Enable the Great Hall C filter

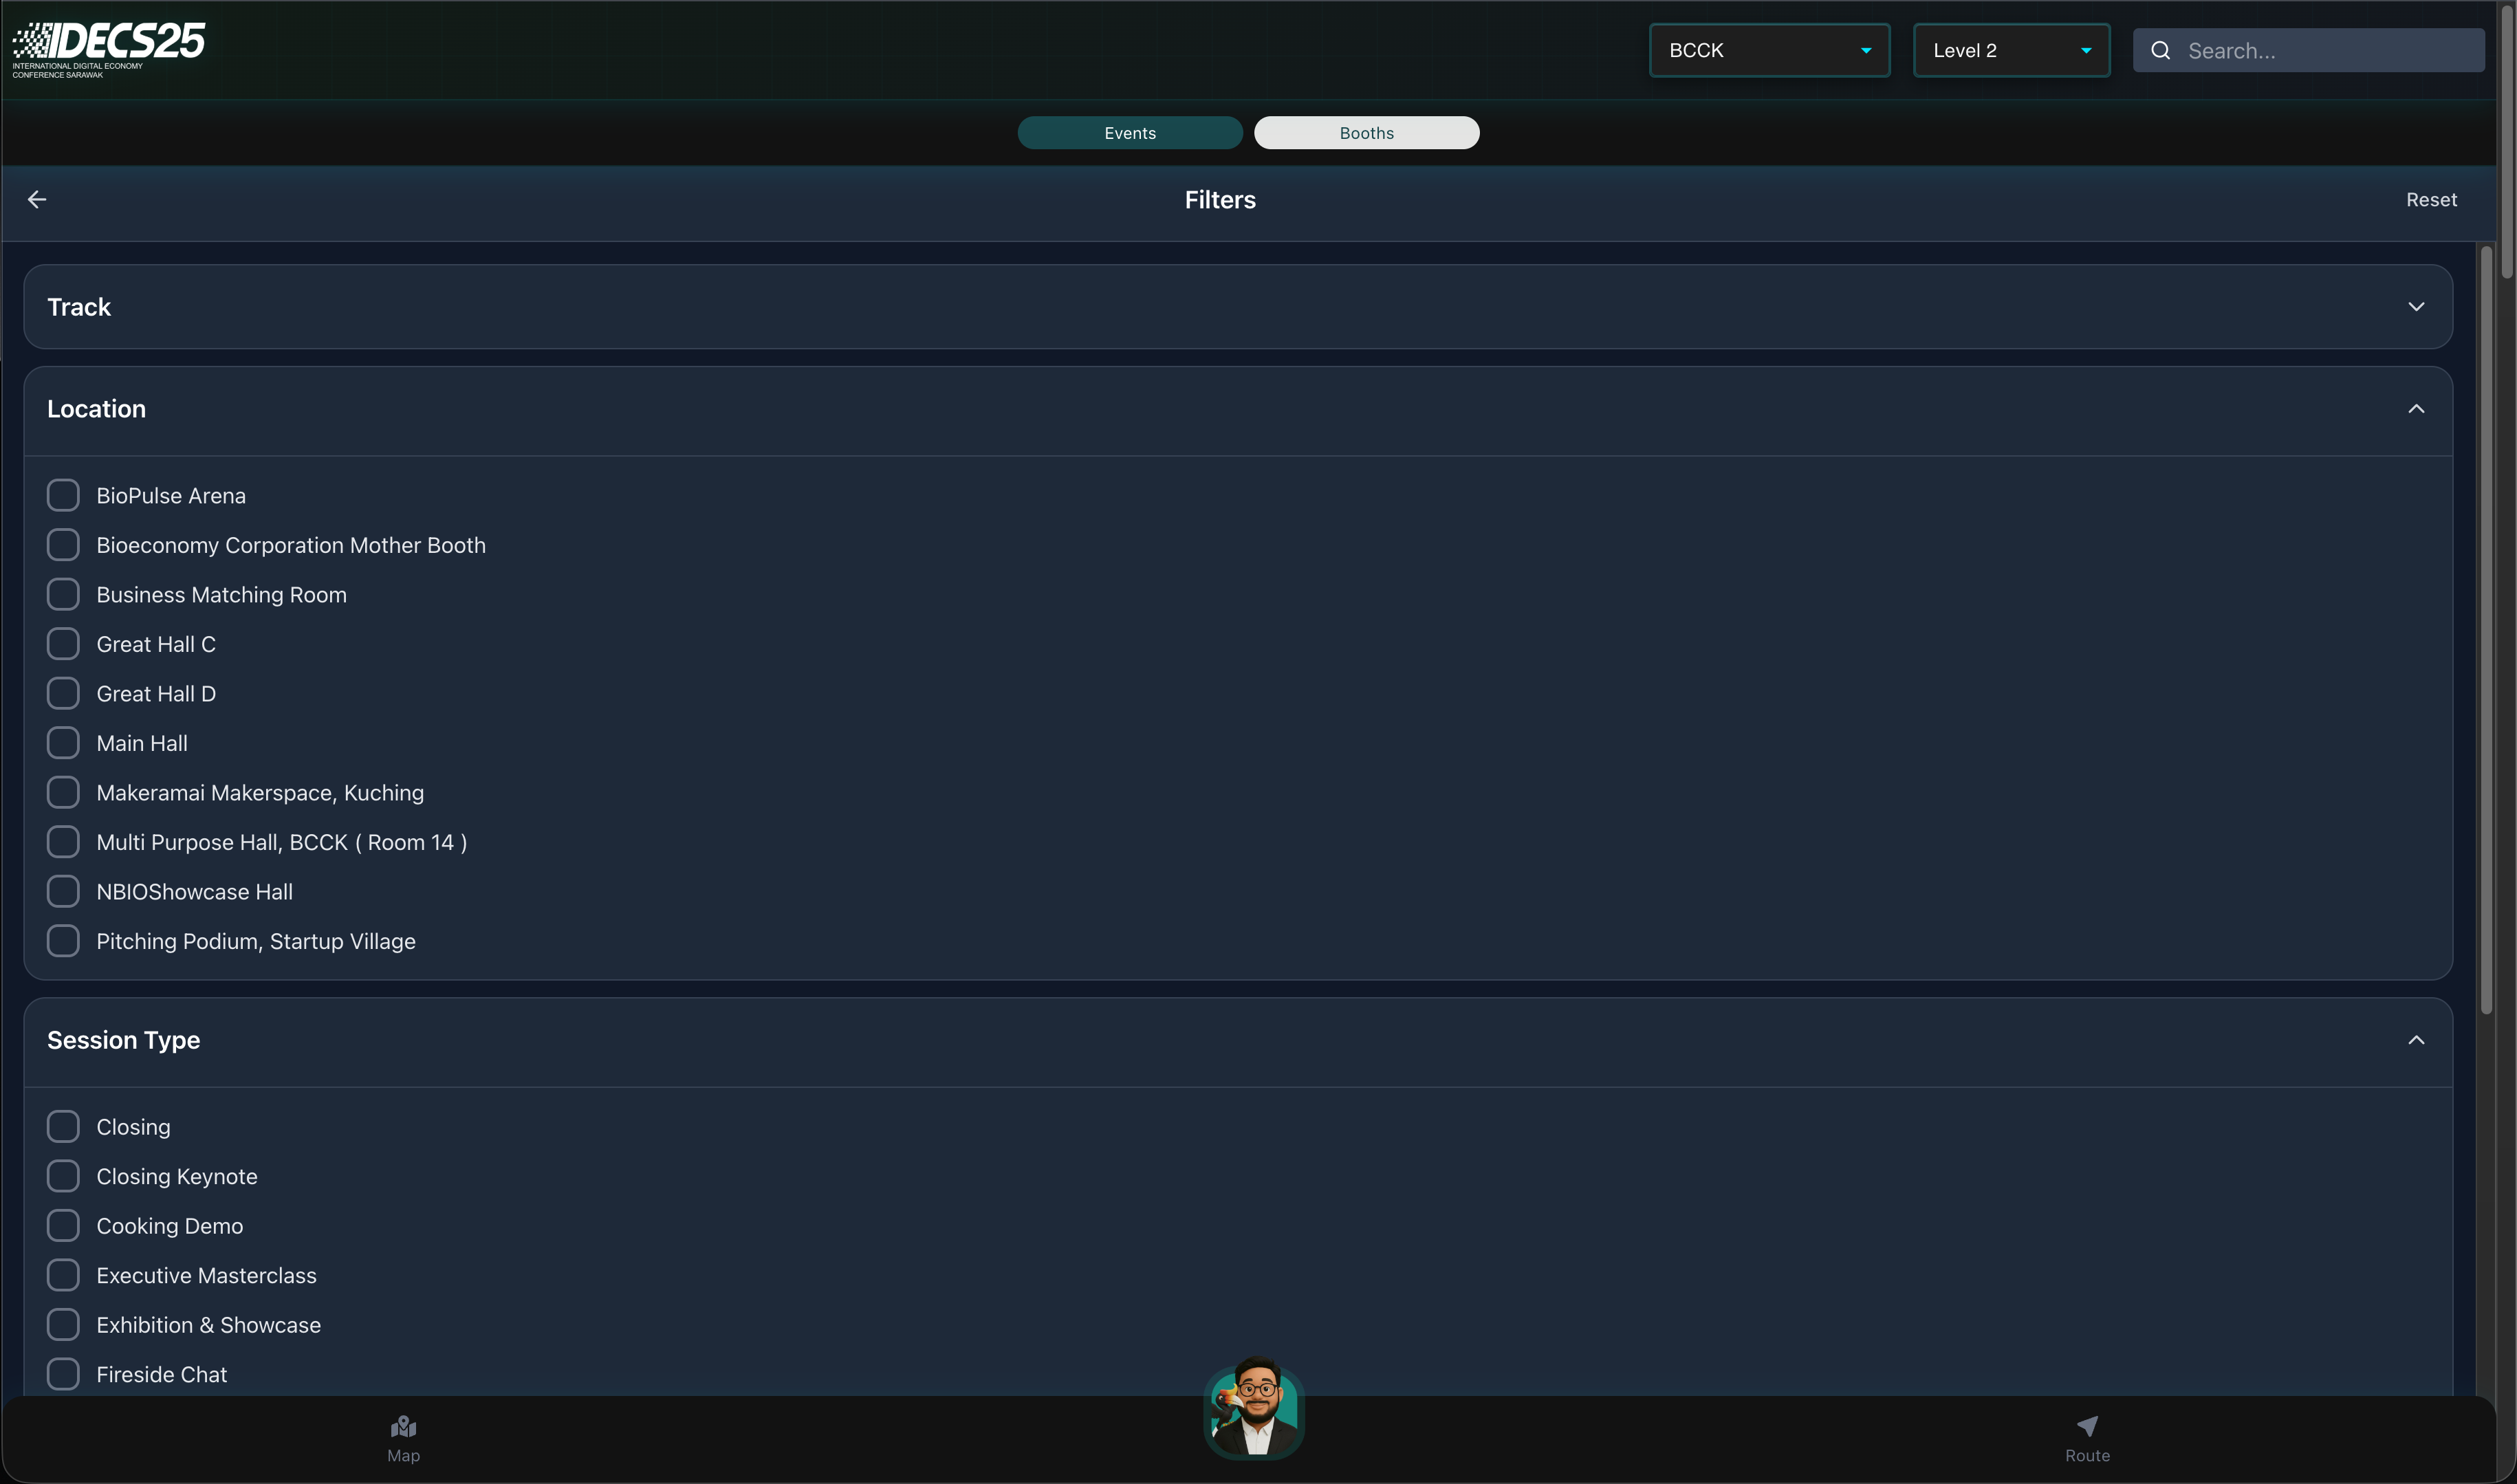click(63, 644)
